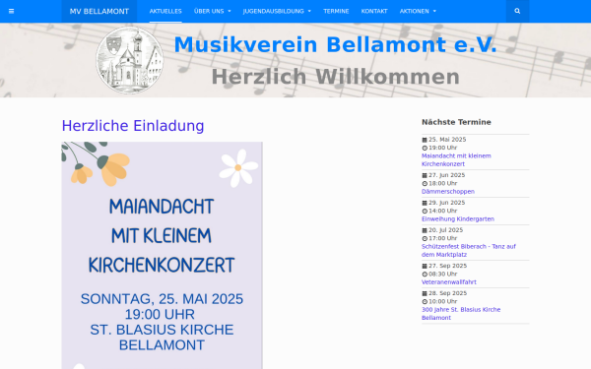This screenshot has height=369, width=591.
Task: Open Maiandacht mit kleinem Kirchenkonzert event link
Action: pyautogui.click(x=456, y=160)
